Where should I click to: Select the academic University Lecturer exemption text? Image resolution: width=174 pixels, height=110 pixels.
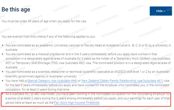pyautogui.click(x=88, y=48)
